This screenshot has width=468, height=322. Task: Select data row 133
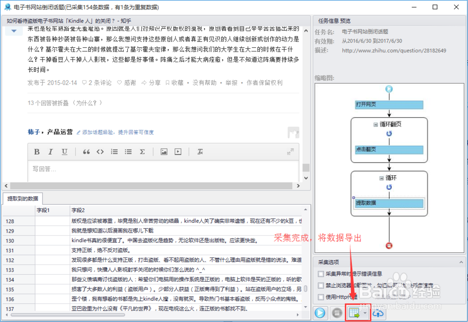(152, 270)
